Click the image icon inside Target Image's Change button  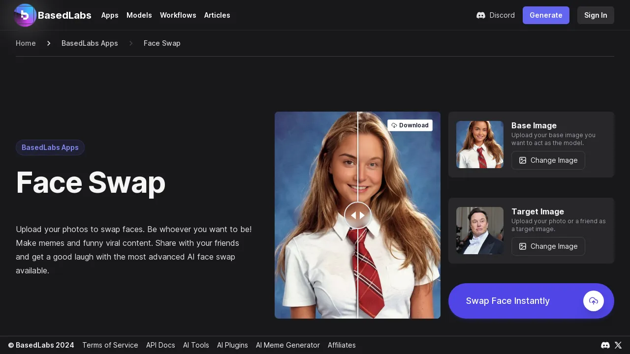[523, 246]
